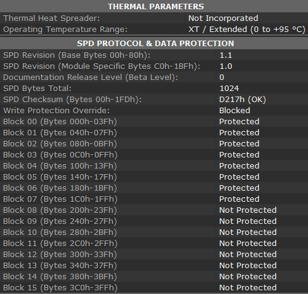
Task: Click the Block 11 (Bytes 2C0h-2FFh) row
Action: (x=154, y=244)
